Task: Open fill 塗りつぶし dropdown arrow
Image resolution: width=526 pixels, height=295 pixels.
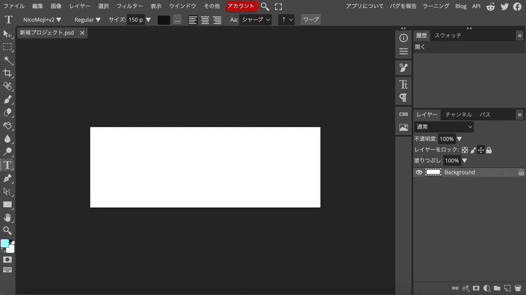Action: click(465, 161)
